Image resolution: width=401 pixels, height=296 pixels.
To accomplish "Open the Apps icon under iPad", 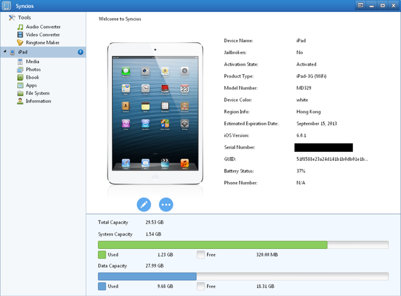I will tap(21, 86).
